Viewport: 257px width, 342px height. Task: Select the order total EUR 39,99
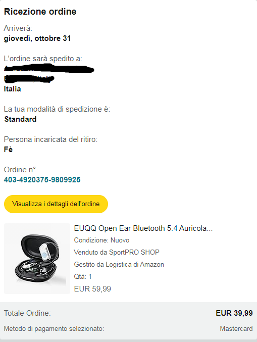click(x=234, y=313)
